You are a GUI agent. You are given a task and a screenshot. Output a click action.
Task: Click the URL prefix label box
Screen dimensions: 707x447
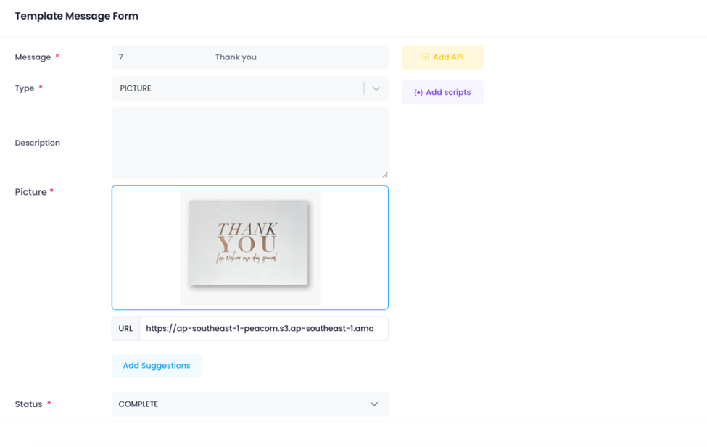click(x=125, y=329)
